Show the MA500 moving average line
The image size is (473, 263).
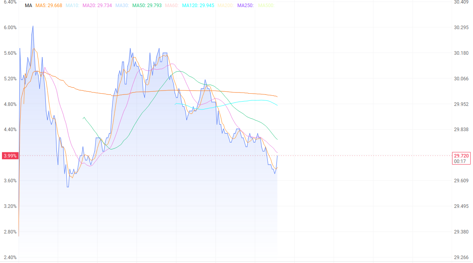pos(267,6)
